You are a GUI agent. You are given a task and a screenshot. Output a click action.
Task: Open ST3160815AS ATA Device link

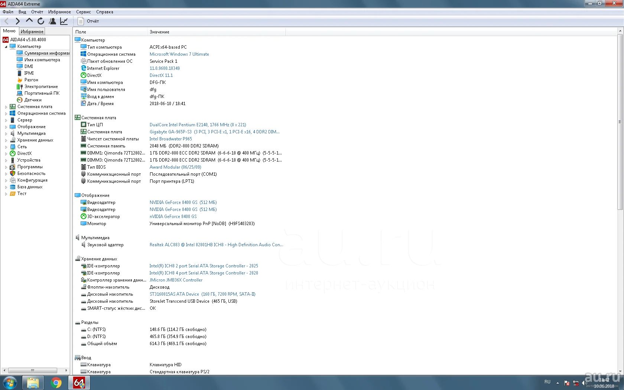point(202,294)
